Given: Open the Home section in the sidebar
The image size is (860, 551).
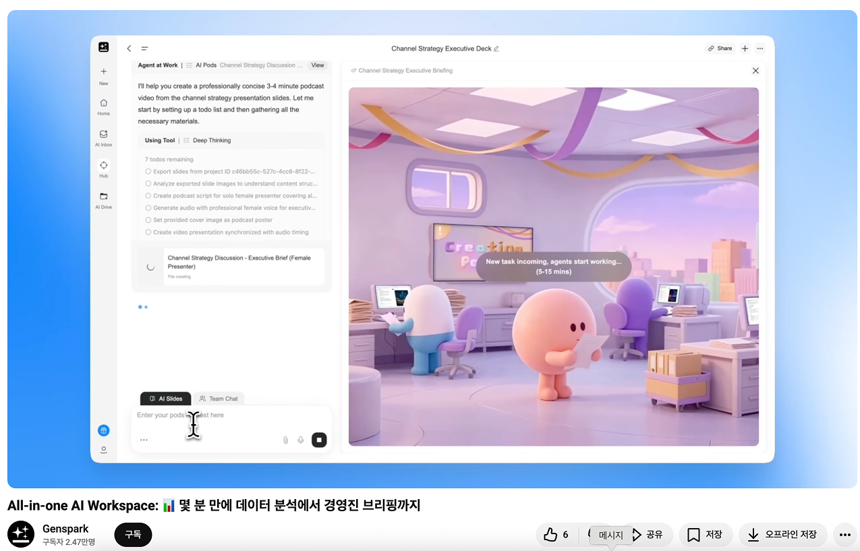Looking at the screenshot, I should (103, 107).
